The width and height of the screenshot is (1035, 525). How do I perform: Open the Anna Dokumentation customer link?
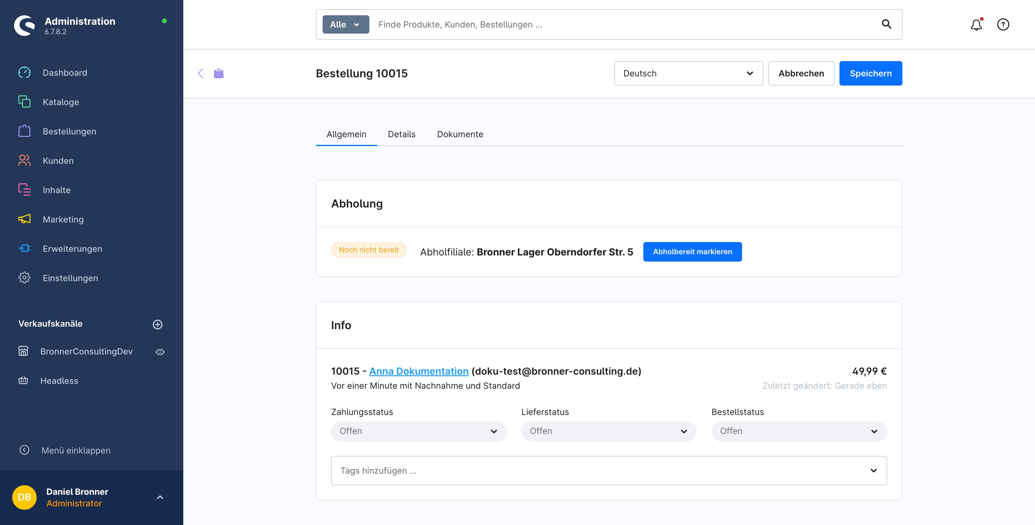click(x=419, y=371)
